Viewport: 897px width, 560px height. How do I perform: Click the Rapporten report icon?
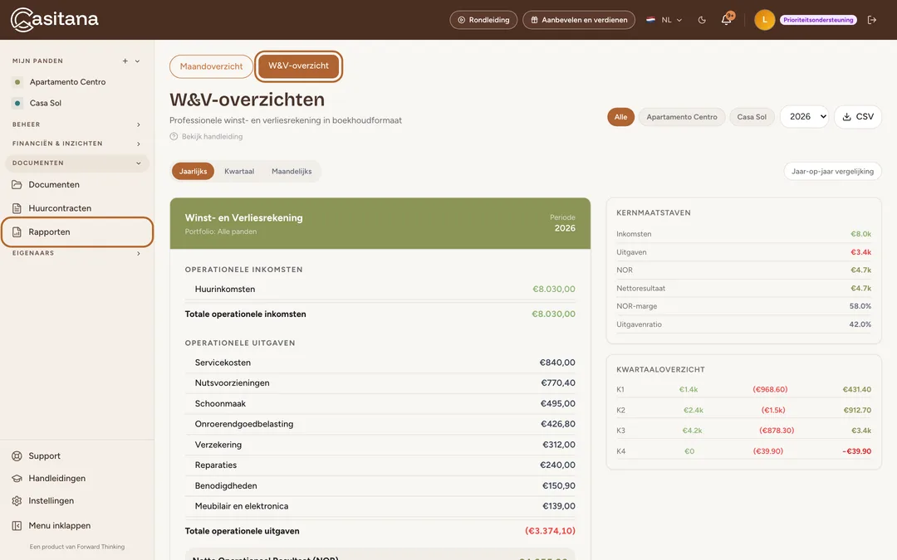click(17, 232)
